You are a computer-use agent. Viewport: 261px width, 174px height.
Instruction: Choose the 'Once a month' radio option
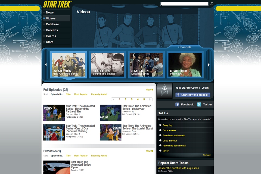pyautogui.click(x=160, y=140)
